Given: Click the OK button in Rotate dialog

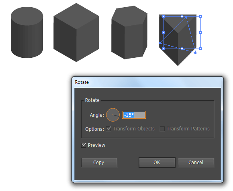Looking at the screenshot, I should pyautogui.click(x=157, y=163).
